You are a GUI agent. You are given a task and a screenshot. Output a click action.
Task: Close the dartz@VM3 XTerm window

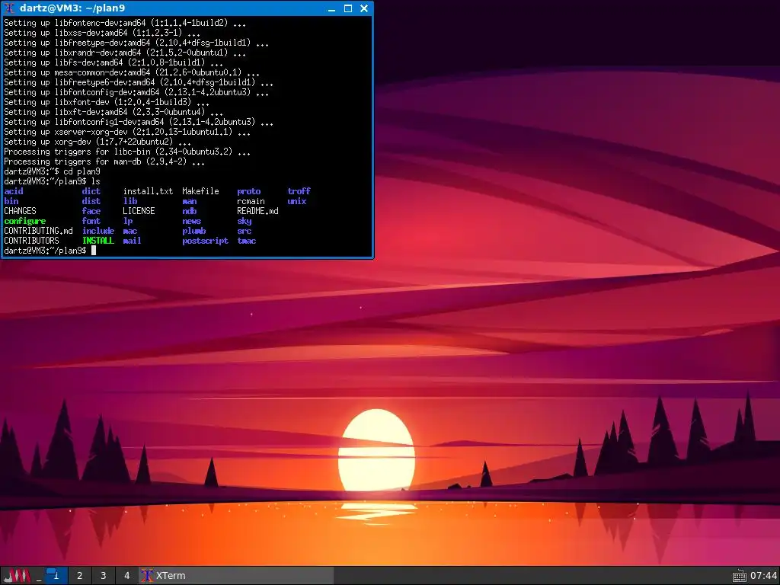(364, 8)
